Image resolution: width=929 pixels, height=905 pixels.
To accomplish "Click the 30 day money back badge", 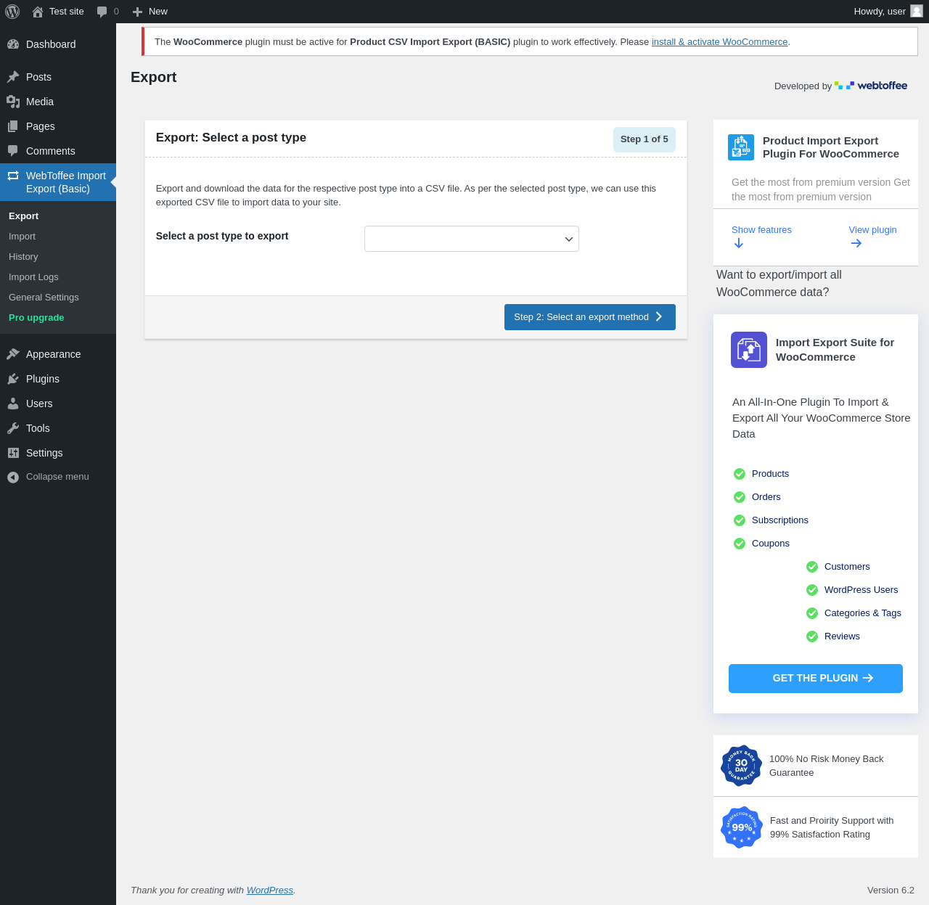I will tap(741, 766).
